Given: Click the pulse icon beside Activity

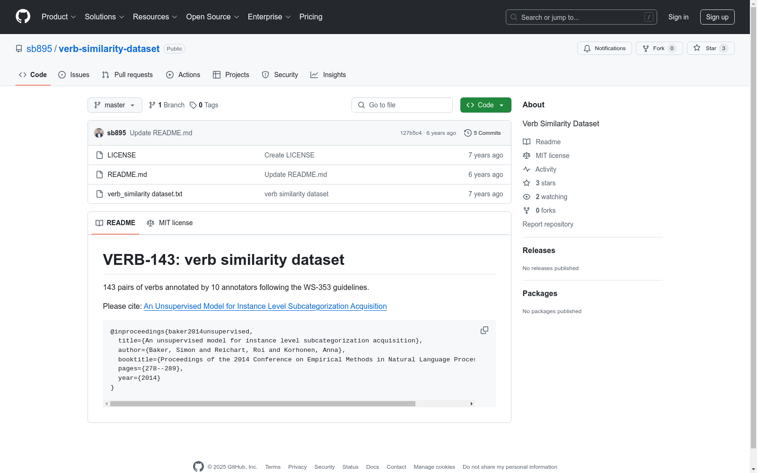Looking at the screenshot, I should click(527, 169).
